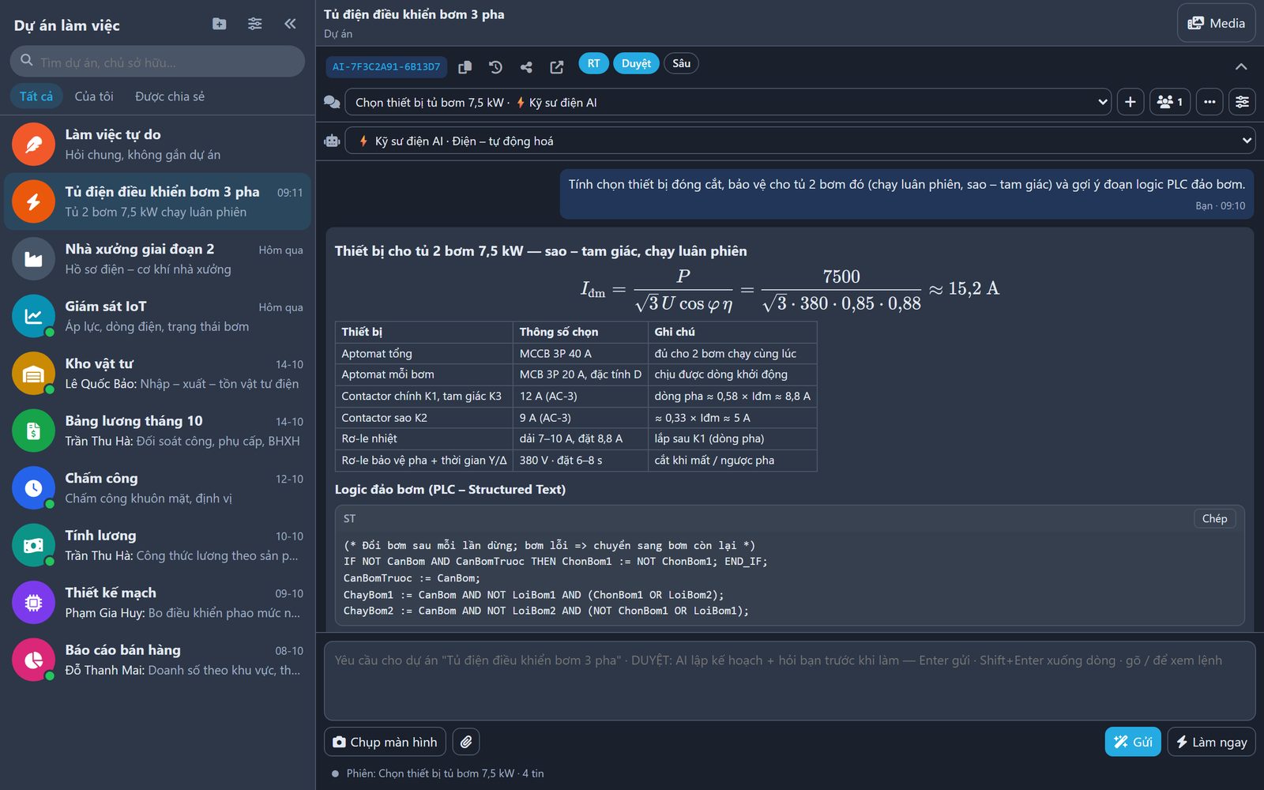Collapse the sidebar with double chevron icon

(x=290, y=24)
